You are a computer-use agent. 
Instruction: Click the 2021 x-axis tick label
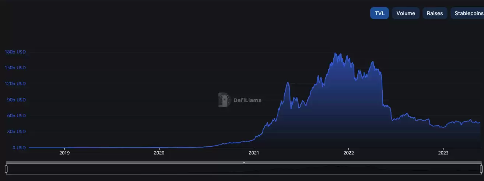tap(254, 153)
